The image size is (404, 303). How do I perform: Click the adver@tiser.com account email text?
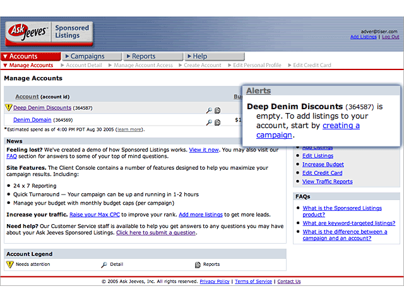379,32
